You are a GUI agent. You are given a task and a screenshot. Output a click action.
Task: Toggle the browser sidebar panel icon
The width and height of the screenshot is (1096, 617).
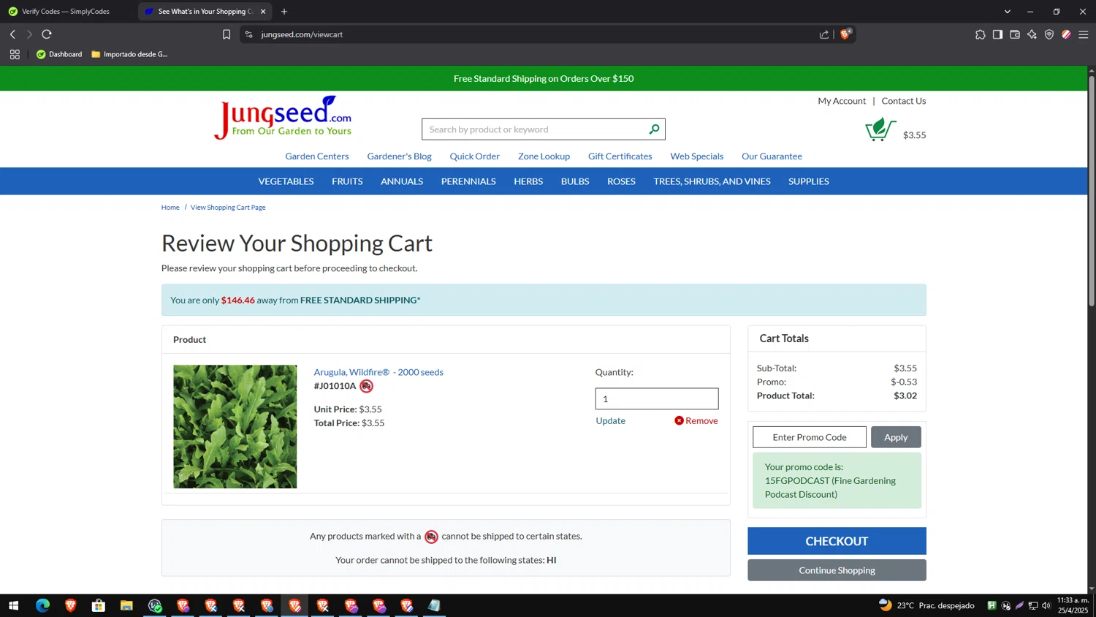coord(997,34)
